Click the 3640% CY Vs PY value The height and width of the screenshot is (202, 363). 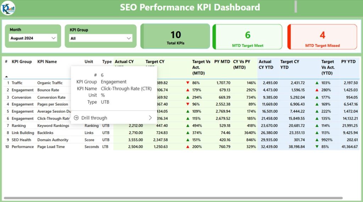click(250, 133)
